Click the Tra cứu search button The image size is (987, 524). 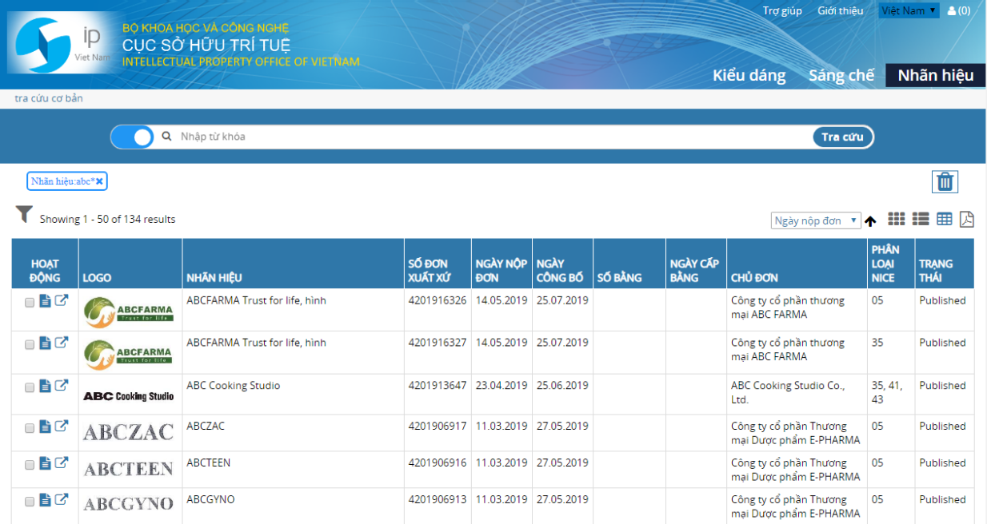click(842, 137)
